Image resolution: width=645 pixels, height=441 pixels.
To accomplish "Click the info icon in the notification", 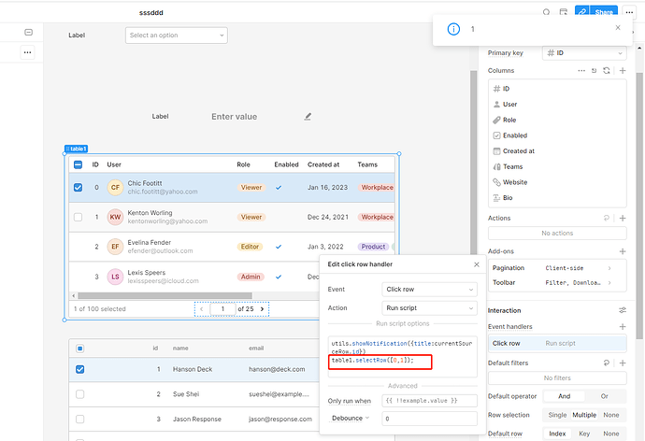I will (453, 29).
